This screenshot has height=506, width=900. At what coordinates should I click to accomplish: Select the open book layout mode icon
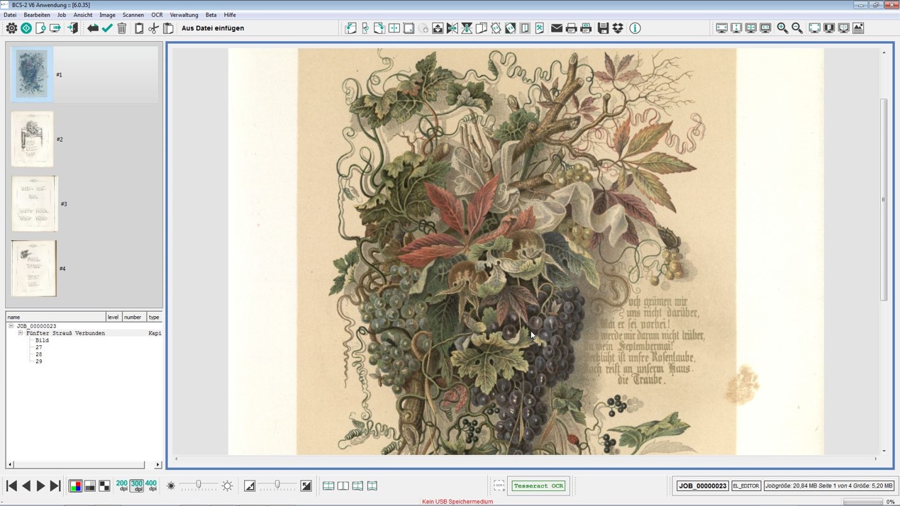372,486
